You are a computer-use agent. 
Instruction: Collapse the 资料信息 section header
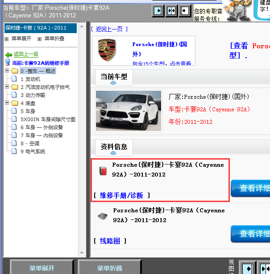[x=114, y=148]
